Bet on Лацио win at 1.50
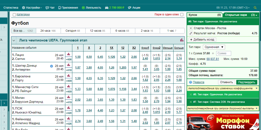The height and width of the screenshot is (130, 261). pos(78,57)
